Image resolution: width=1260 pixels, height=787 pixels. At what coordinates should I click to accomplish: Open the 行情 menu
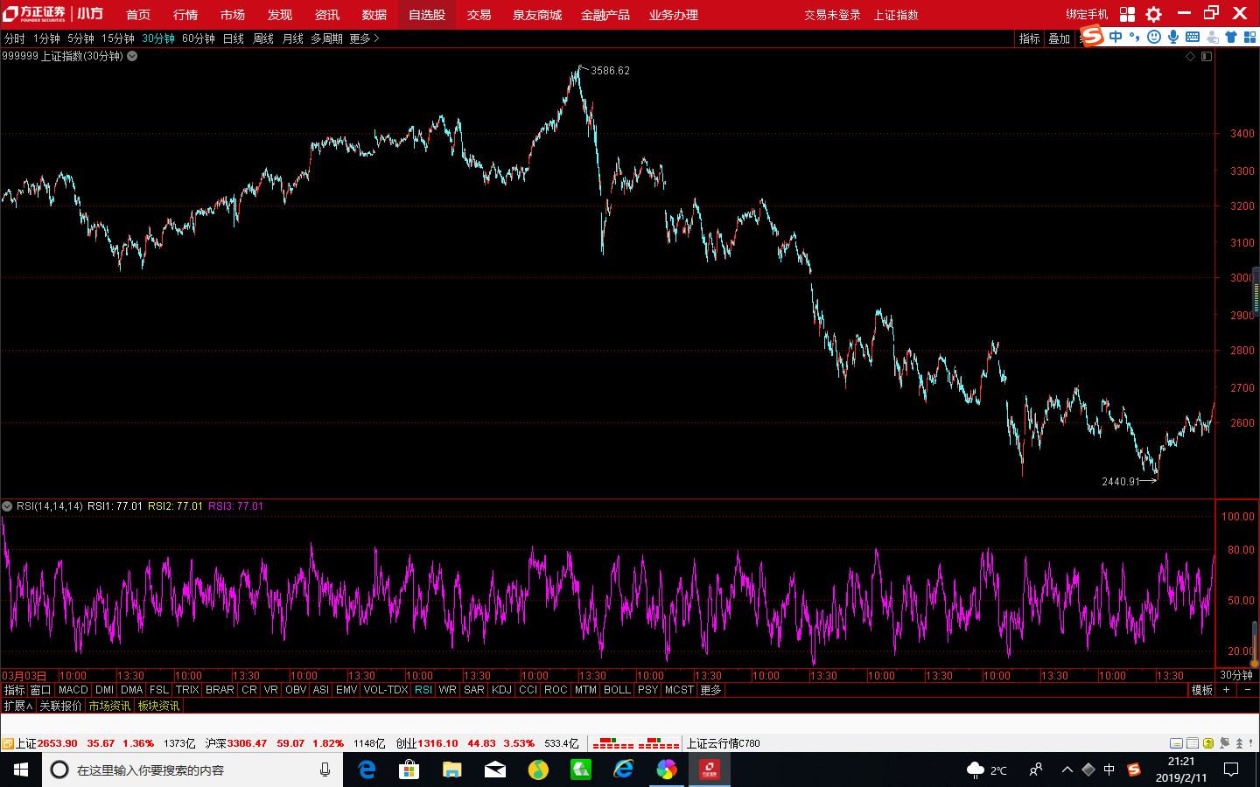click(x=185, y=15)
